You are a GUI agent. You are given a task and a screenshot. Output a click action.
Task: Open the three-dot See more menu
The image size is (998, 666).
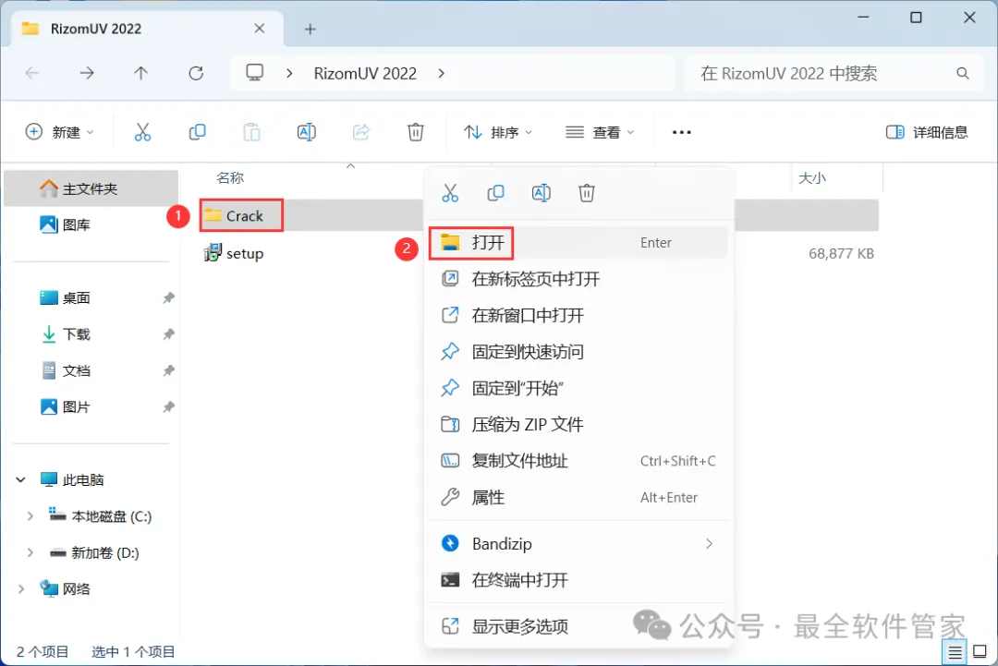pyautogui.click(x=682, y=132)
